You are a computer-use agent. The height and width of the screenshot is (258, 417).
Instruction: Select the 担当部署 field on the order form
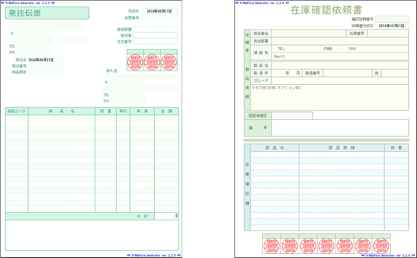click(155, 30)
